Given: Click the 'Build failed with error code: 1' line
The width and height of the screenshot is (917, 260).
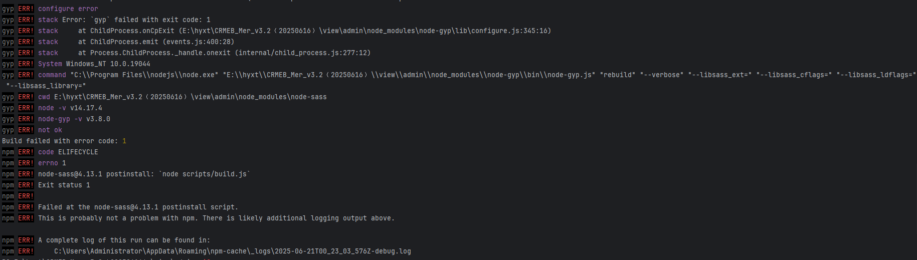Looking at the screenshot, I should click(64, 141).
